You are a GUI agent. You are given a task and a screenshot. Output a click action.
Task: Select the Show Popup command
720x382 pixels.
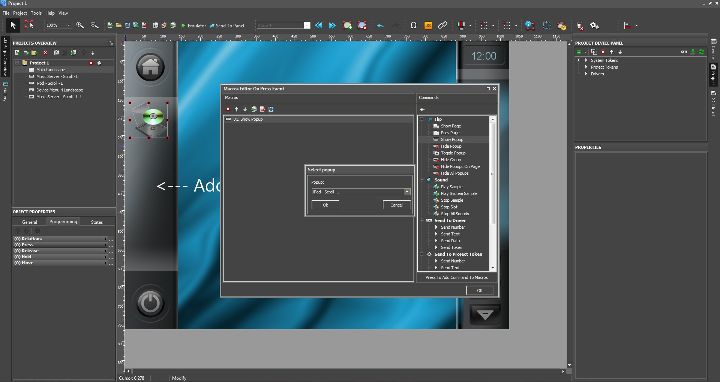coord(453,139)
